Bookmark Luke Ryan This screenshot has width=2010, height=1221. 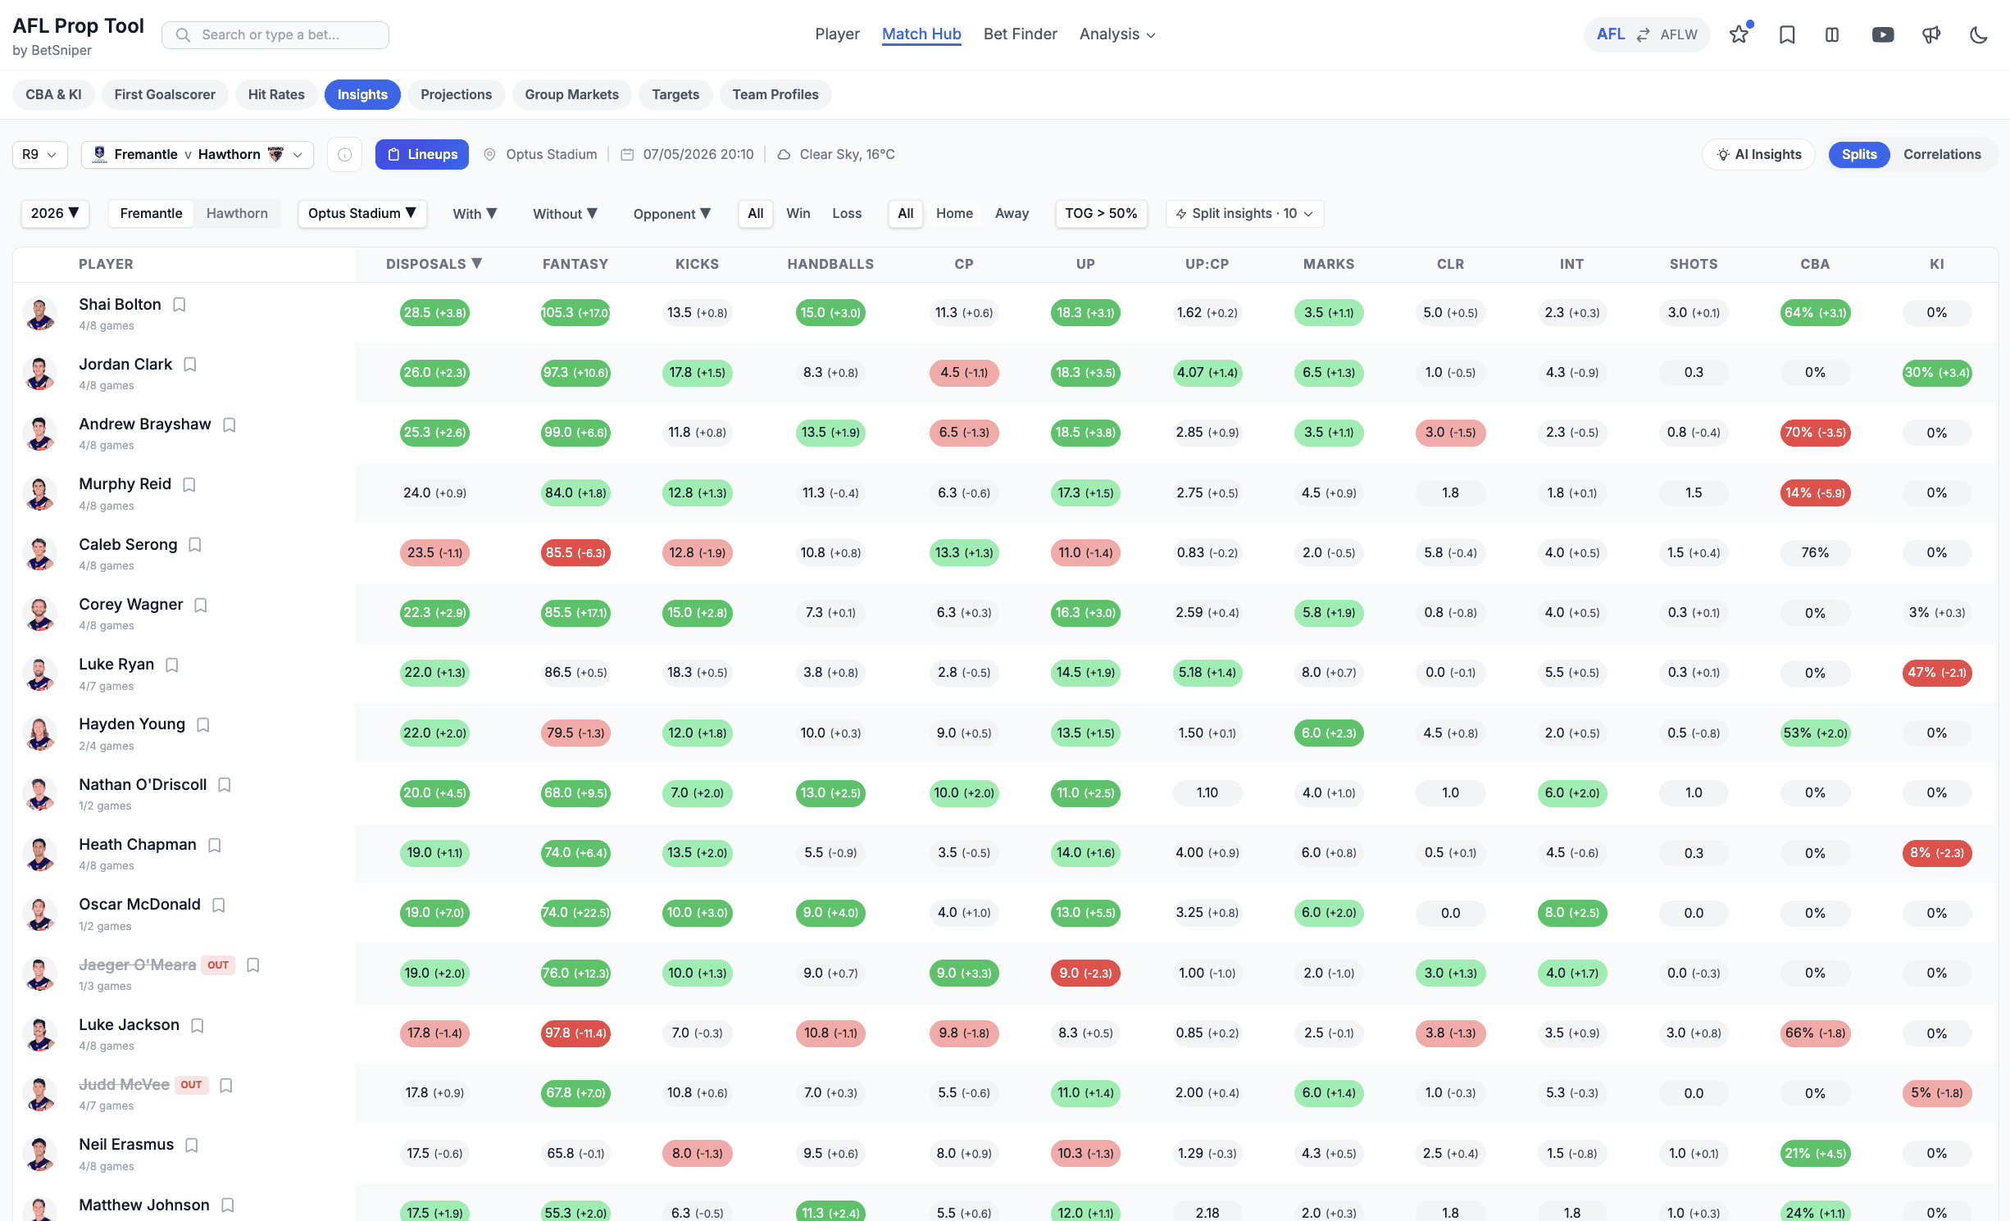[172, 665]
